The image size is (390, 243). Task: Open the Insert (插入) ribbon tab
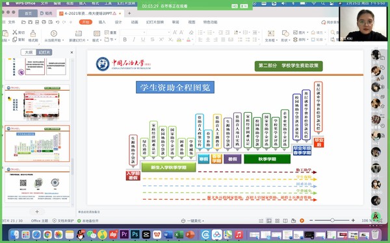(x=102, y=22)
